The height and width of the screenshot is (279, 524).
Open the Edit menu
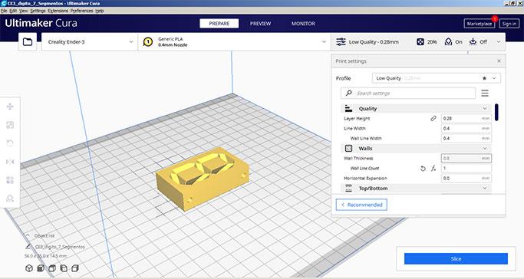(x=13, y=11)
